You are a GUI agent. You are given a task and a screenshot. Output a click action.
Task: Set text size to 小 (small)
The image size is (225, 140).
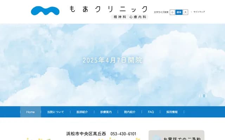pyautogui.click(x=172, y=12)
